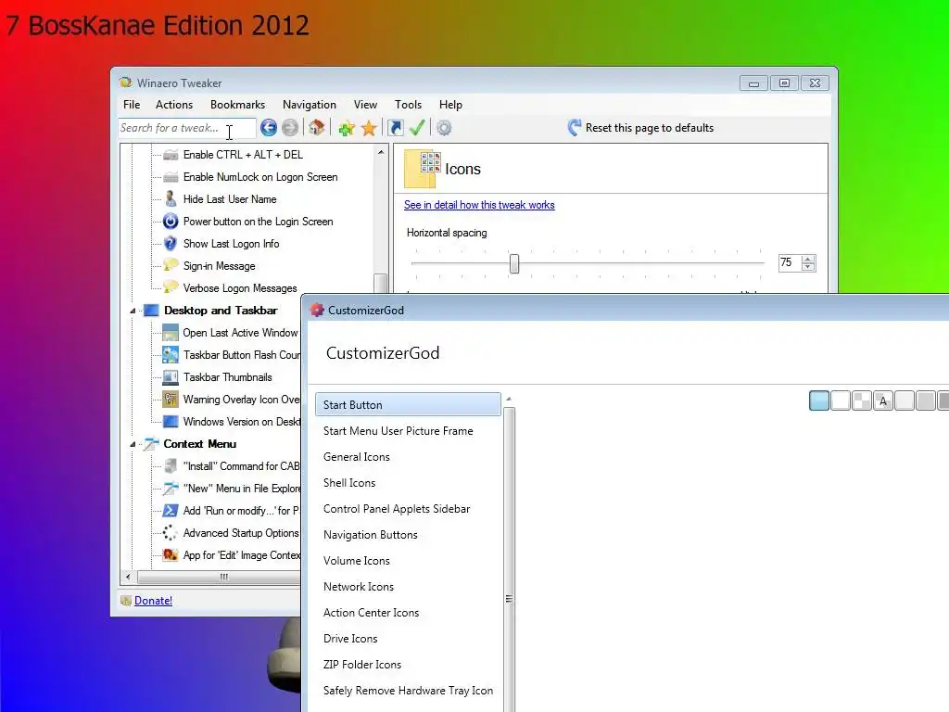949x712 pixels.
Task: Decrease horizontal spacing with the down stepper
Action: (x=808, y=266)
